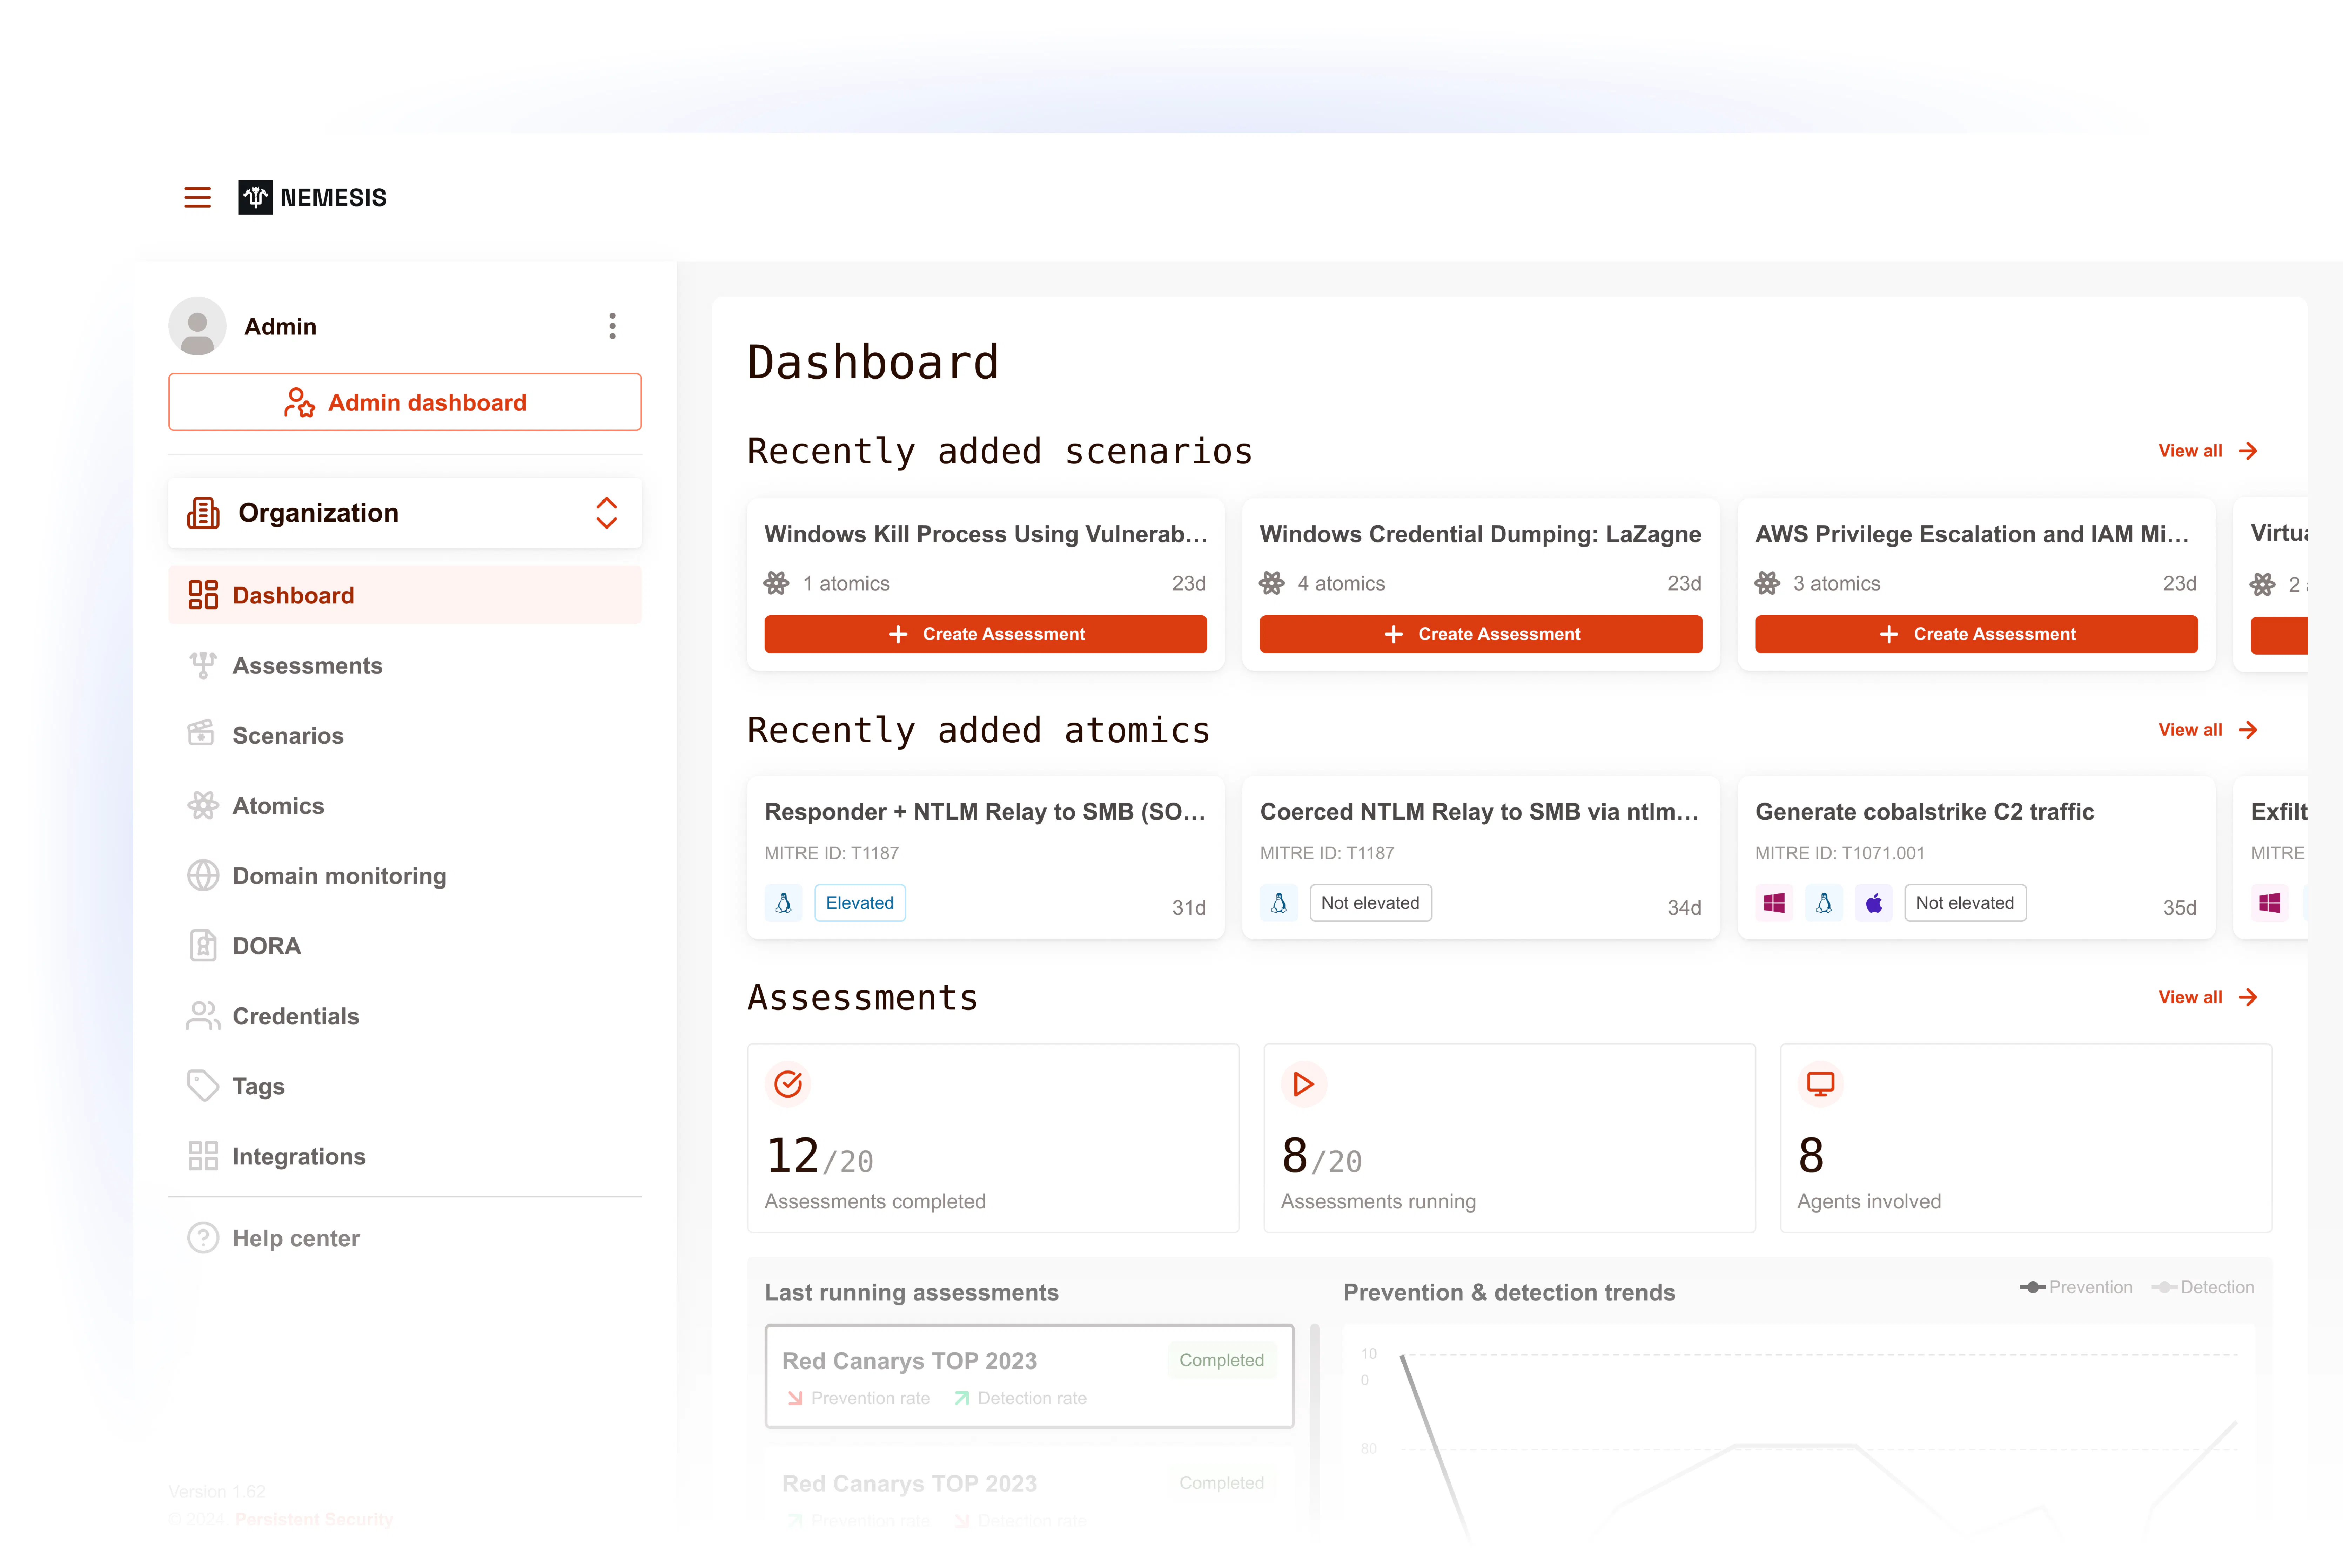The height and width of the screenshot is (1568, 2343).
Task: Open Responder + NTLM Relay atomic card title
Action: point(985,812)
